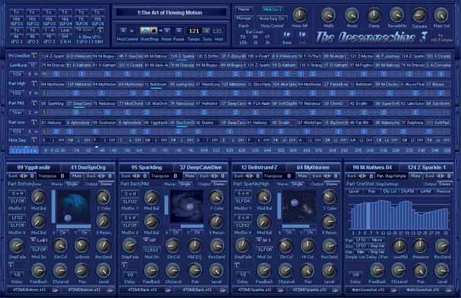Click step icon on Part Low sequencer row
The image size is (461, 298).
pyautogui.click(x=35, y=122)
